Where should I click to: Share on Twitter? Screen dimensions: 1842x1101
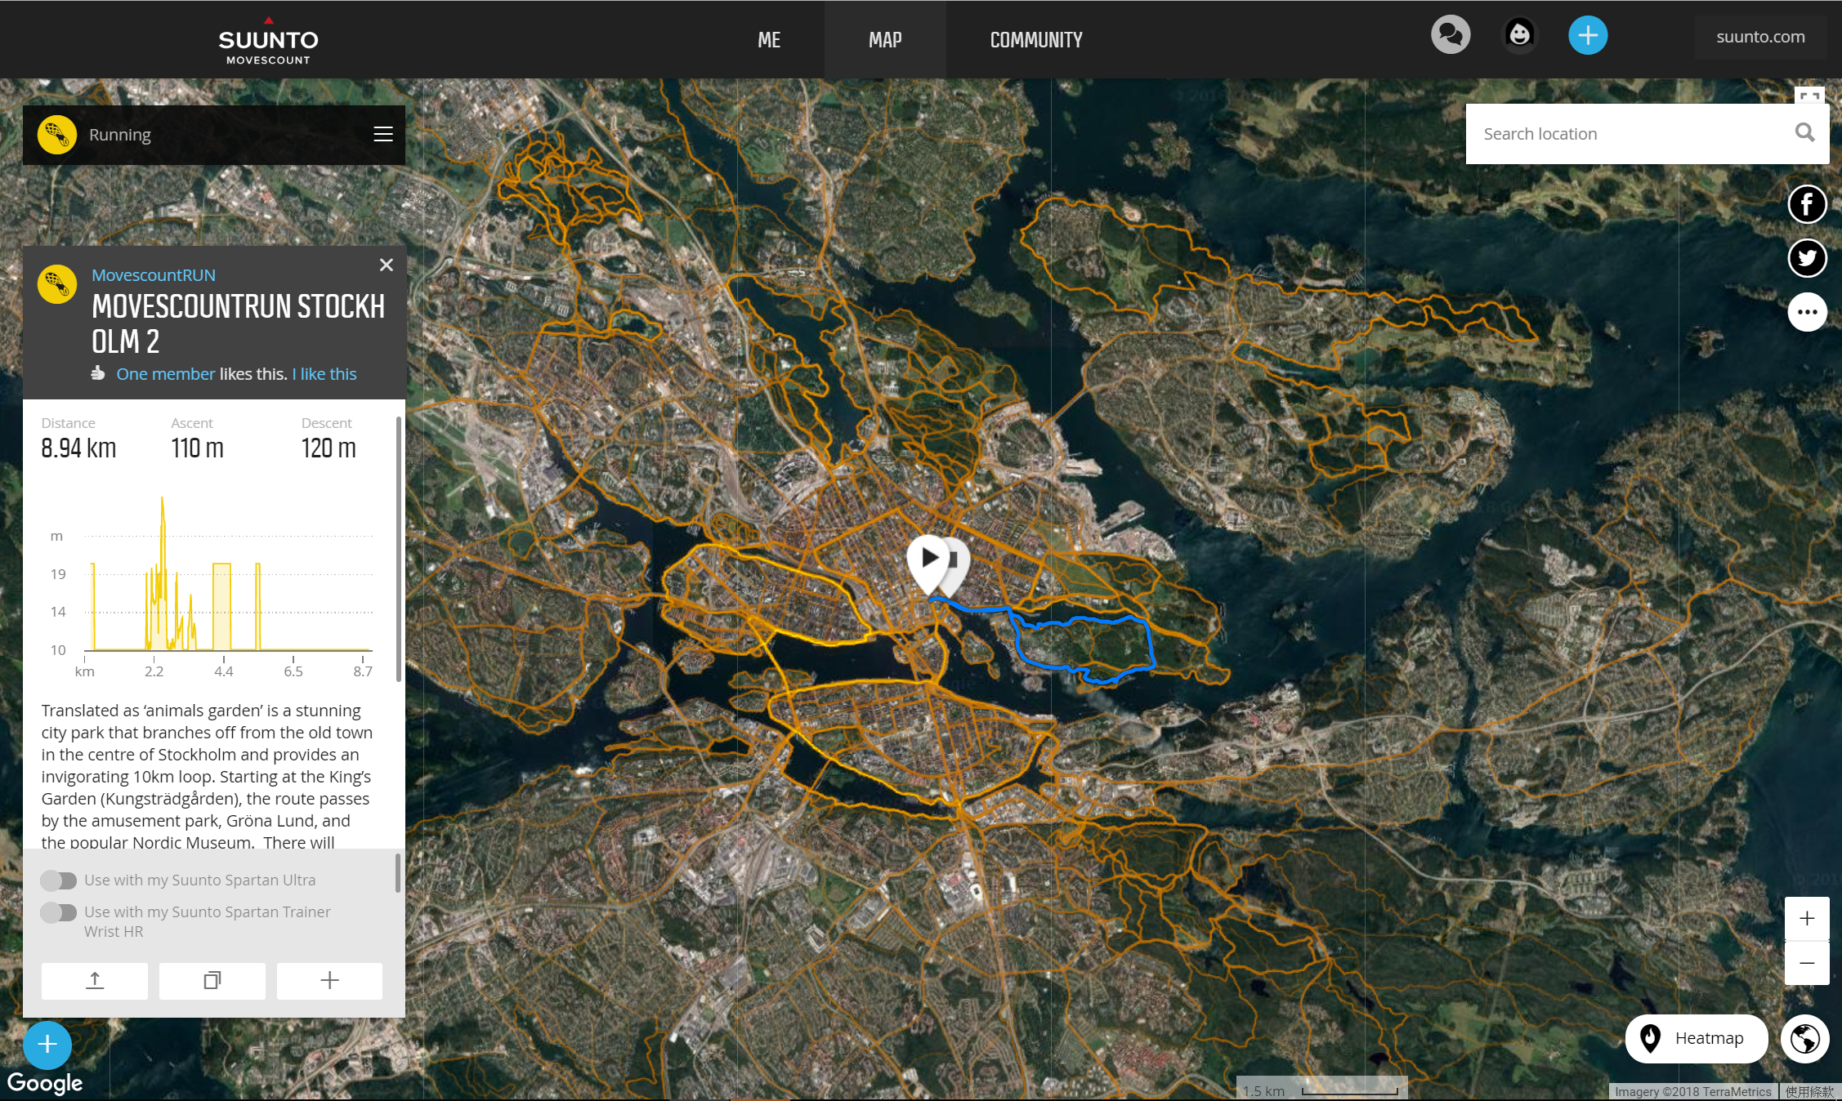1807,258
